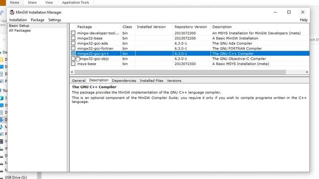Select the mingw32-gcc-ada package name
319x179 pixels.
[92, 43]
